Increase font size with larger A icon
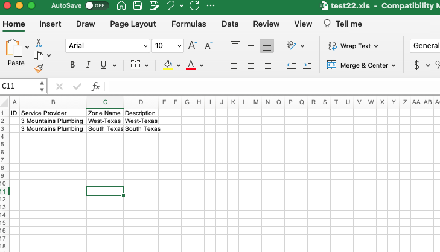The width and height of the screenshot is (440, 252). click(x=193, y=46)
